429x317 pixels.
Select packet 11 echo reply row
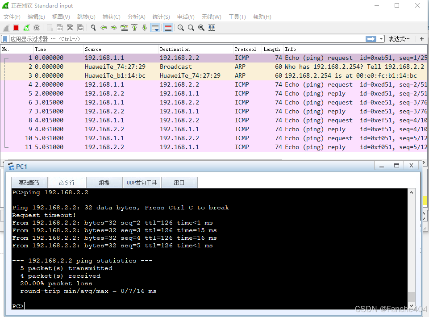[x=214, y=147]
